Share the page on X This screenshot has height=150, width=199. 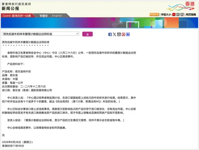(114, 34)
